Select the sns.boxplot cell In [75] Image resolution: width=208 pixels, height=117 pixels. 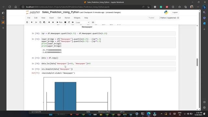[108, 69]
